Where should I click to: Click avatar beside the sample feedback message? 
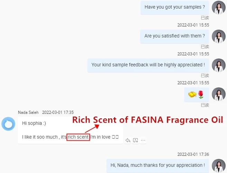click(218, 65)
